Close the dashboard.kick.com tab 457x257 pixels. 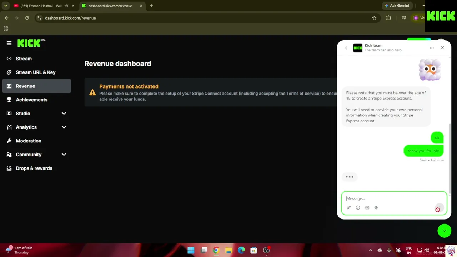(141, 6)
